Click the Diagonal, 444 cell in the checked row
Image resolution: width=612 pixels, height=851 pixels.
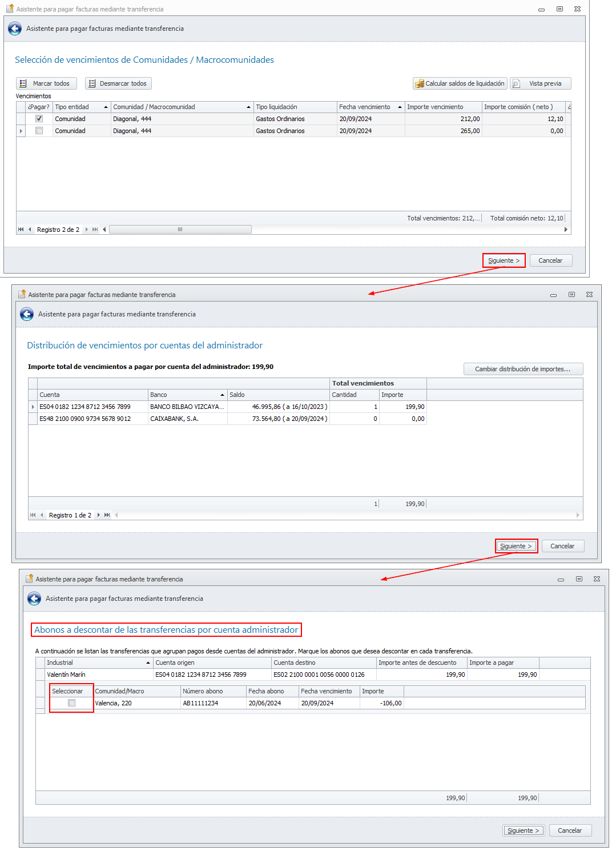pos(182,119)
